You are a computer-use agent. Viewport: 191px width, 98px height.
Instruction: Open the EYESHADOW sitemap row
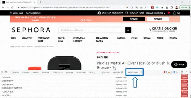click(90, 81)
